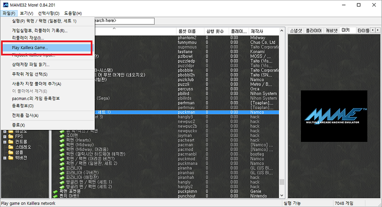Click the game icon for 피라니아 (해킹판)
Image resolution: width=382 pixels, height=207 pixels.
(x=62, y=177)
